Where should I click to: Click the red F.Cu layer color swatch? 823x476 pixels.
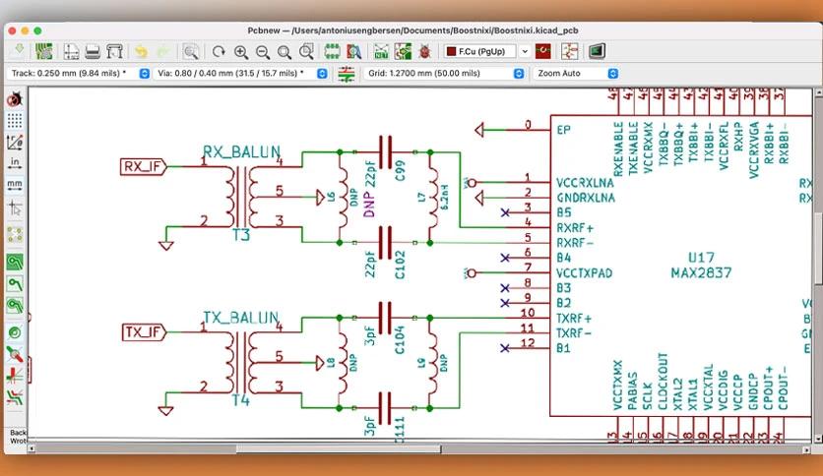[450, 51]
